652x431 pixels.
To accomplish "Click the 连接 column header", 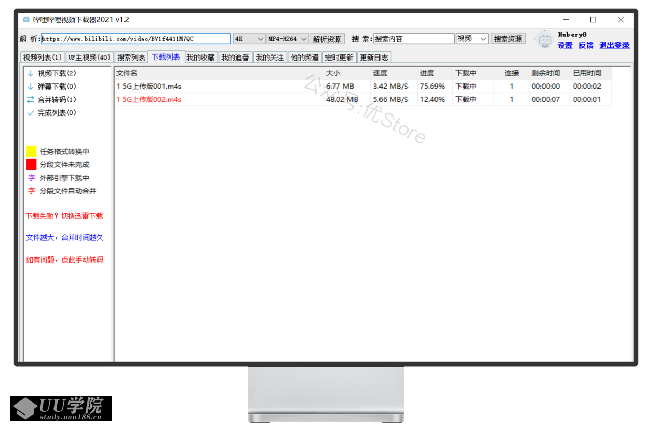I will (x=511, y=73).
